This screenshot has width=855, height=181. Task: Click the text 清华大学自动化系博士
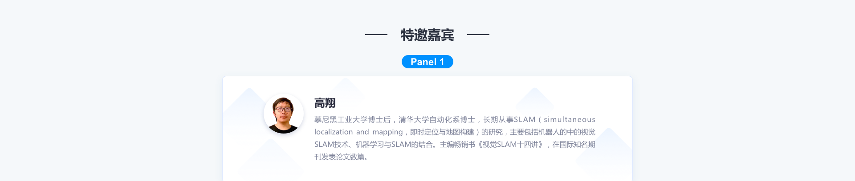click(437, 119)
